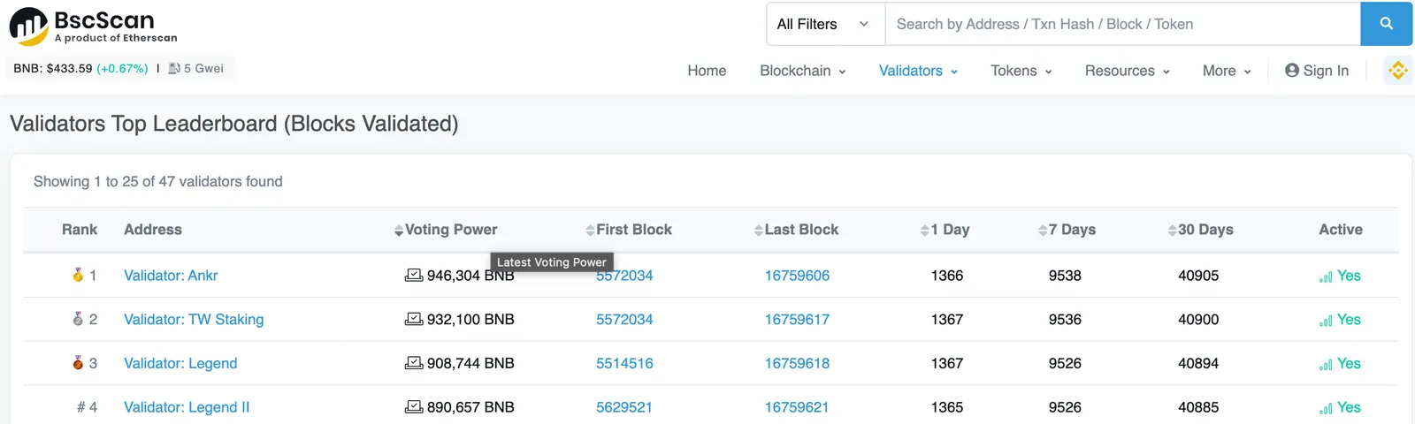Viewport: 1415px width, 424px height.
Task: Sort by 30 Days column
Action: click(1200, 230)
